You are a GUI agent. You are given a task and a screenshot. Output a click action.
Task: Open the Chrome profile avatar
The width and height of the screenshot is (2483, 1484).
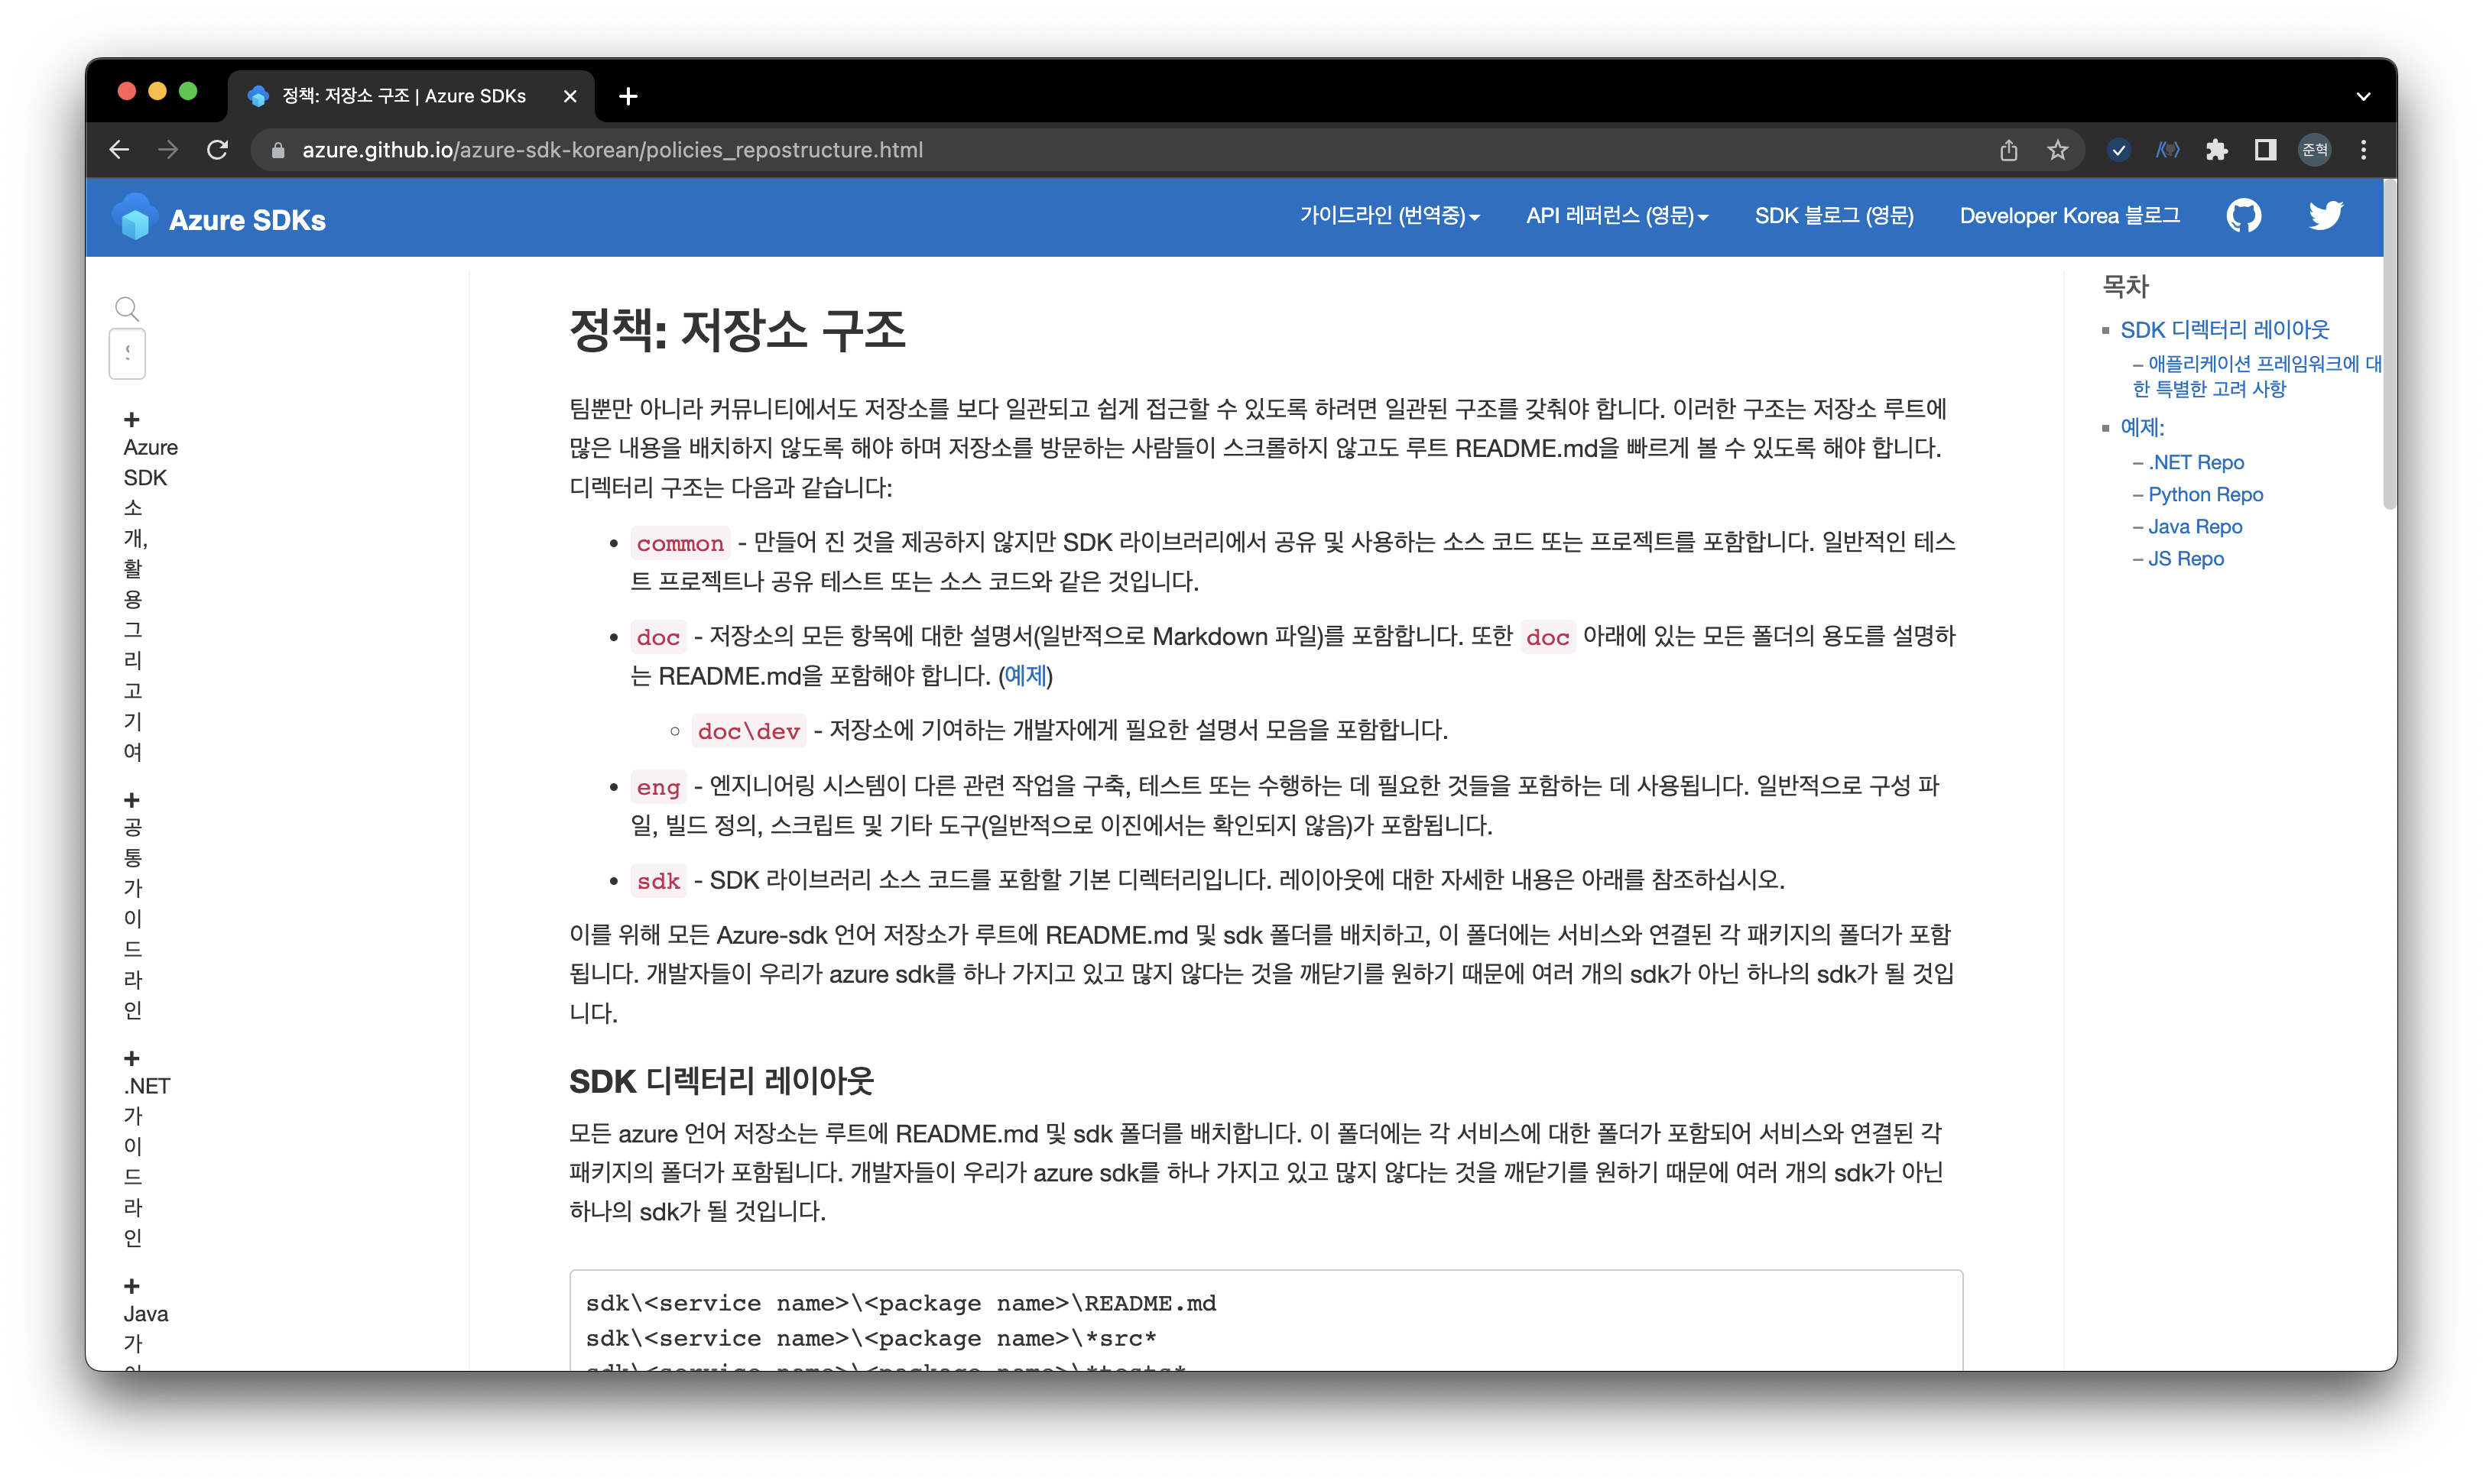point(2315,150)
